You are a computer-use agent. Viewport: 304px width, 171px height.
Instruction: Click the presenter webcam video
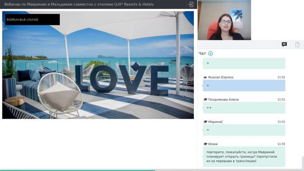(x=224, y=20)
